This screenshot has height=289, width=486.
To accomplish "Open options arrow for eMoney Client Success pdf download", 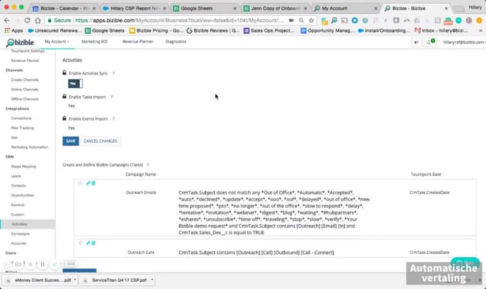I will click(75, 280).
